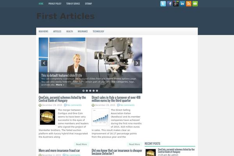This screenshot has height=156, width=234.
Task: Open the Technology category
Action: click(98, 31)
